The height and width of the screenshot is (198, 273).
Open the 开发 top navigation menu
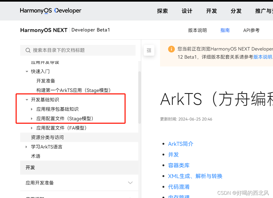tap(211, 11)
